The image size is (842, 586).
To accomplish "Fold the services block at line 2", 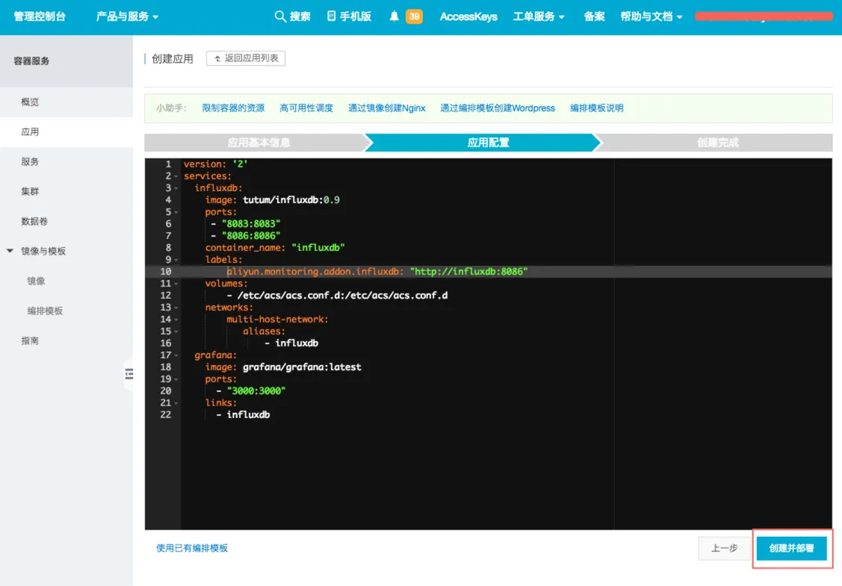I will pos(176,176).
